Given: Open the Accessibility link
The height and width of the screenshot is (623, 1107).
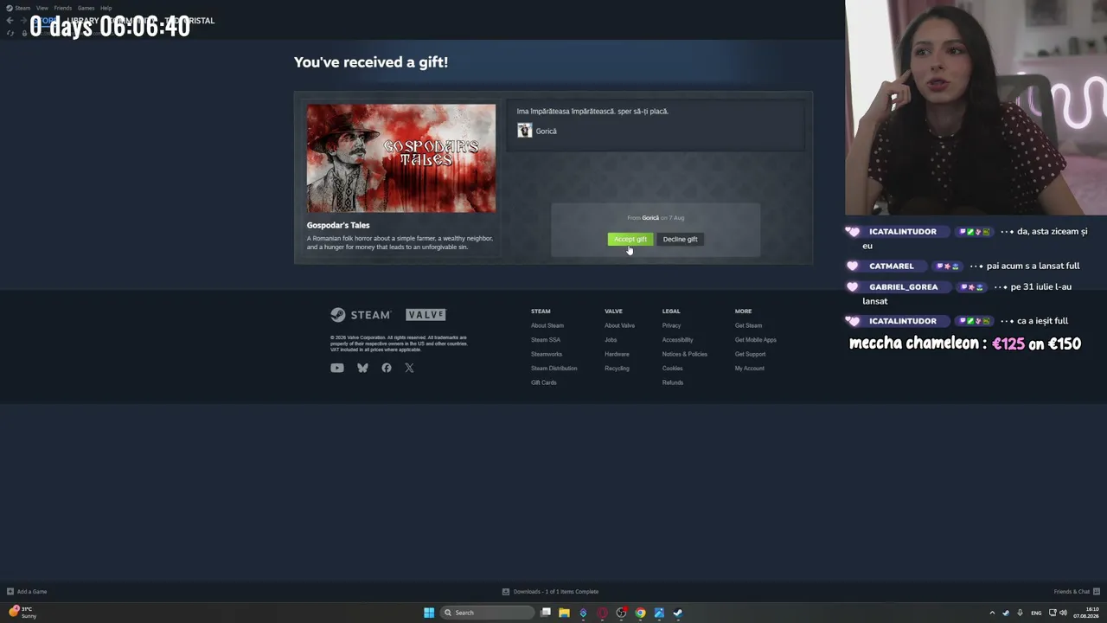Looking at the screenshot, I should [x=678, y=340].
